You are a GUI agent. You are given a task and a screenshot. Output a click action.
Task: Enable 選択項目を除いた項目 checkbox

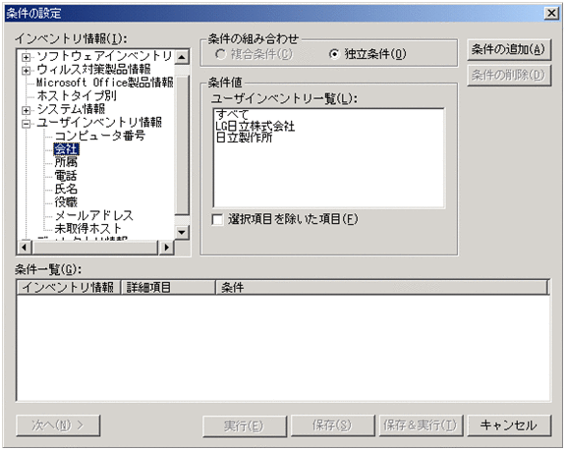pyautogui.click(x=217, y=220)
